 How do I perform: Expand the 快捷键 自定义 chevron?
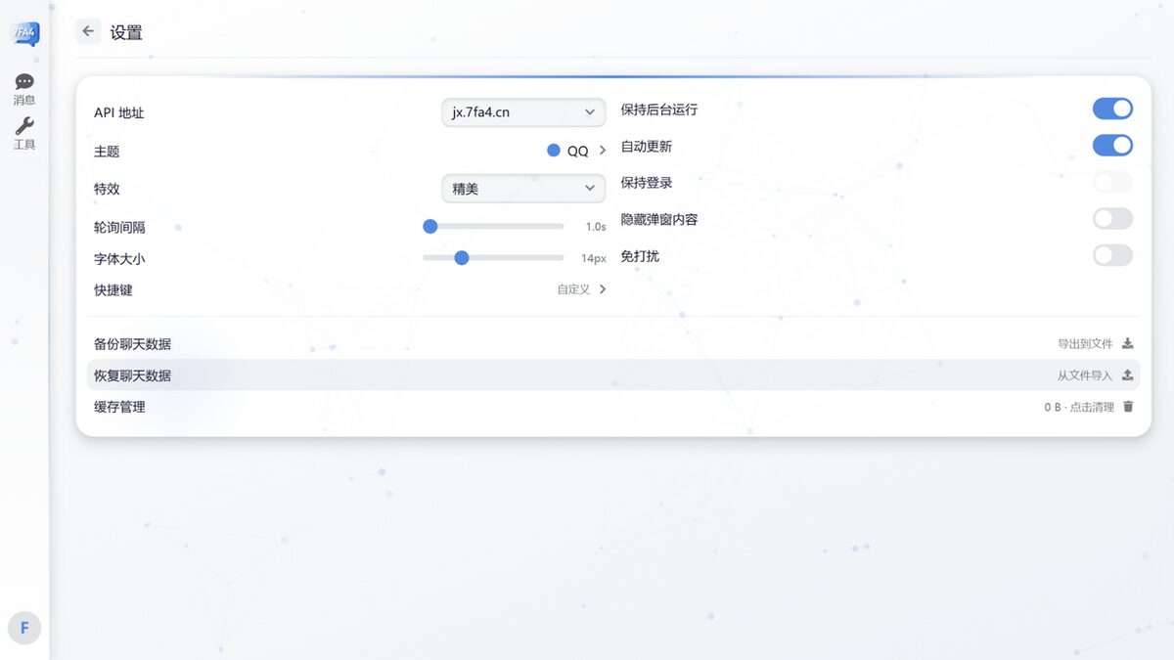coord(603,289)
